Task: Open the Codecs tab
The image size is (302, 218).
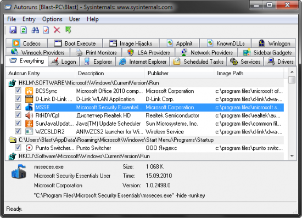Action: [x=26, y=43]
